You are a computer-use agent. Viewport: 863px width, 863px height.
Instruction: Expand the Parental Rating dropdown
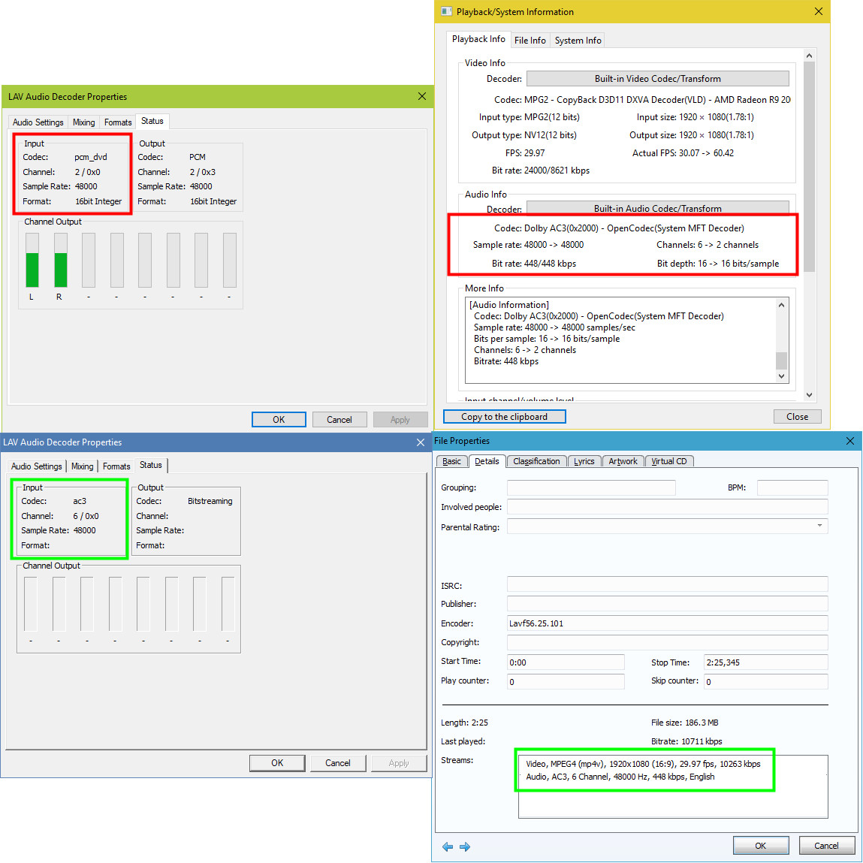(819, 526)
